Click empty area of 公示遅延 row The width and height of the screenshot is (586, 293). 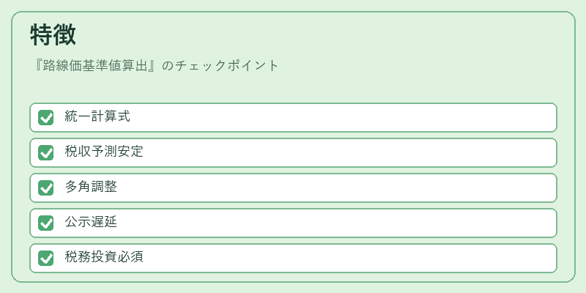pyautogui.click(x=336, y=223)
